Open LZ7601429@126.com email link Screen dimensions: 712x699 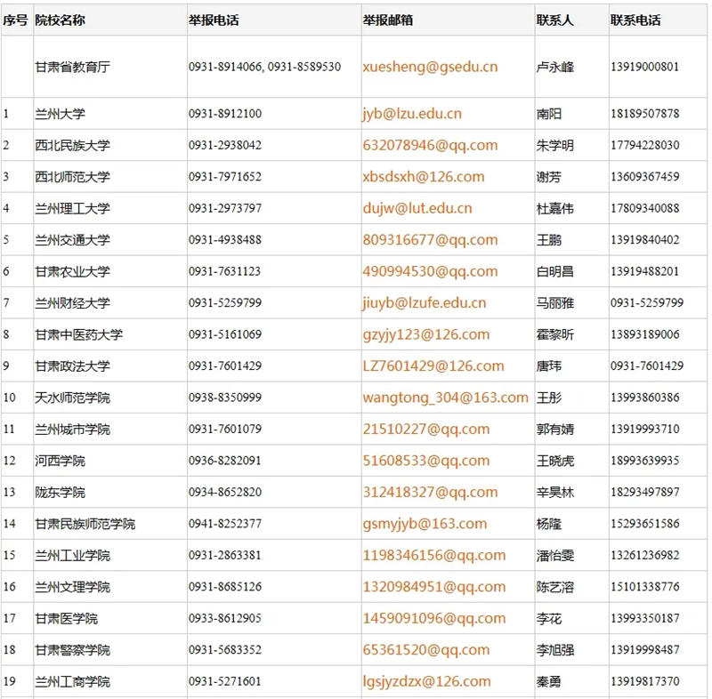point(433,366)
